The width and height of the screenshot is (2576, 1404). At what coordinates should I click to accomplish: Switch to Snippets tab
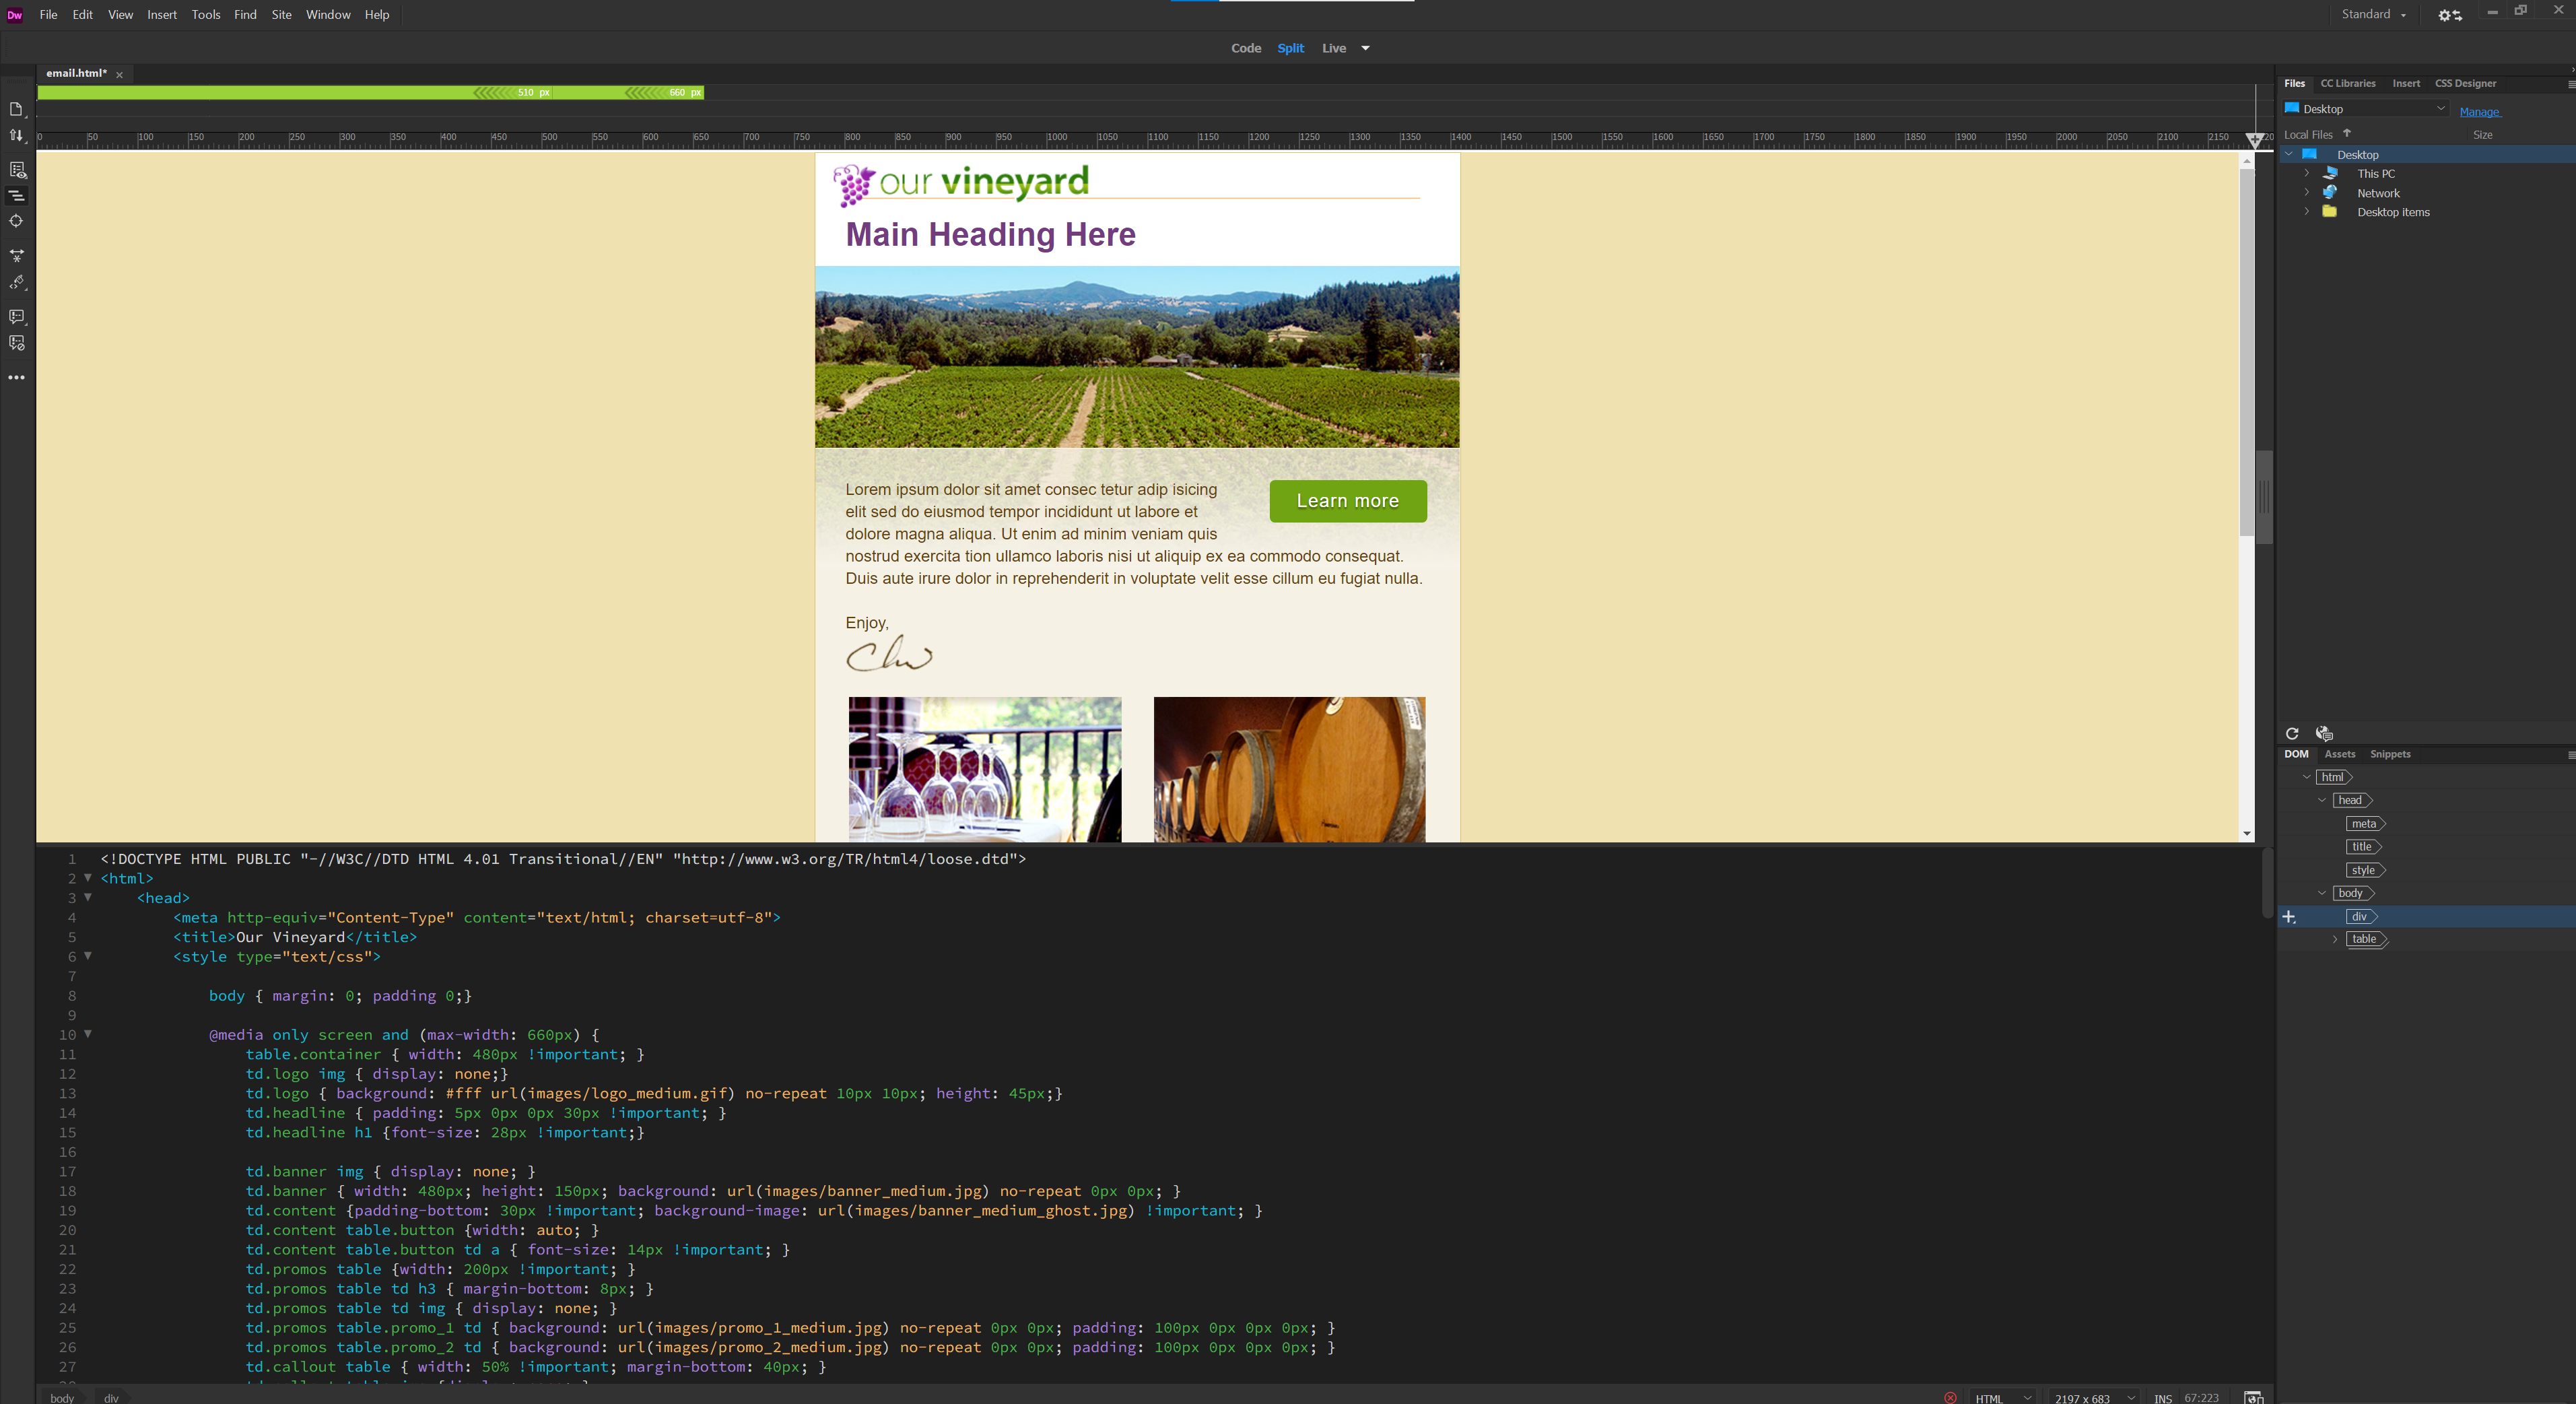2390,755
